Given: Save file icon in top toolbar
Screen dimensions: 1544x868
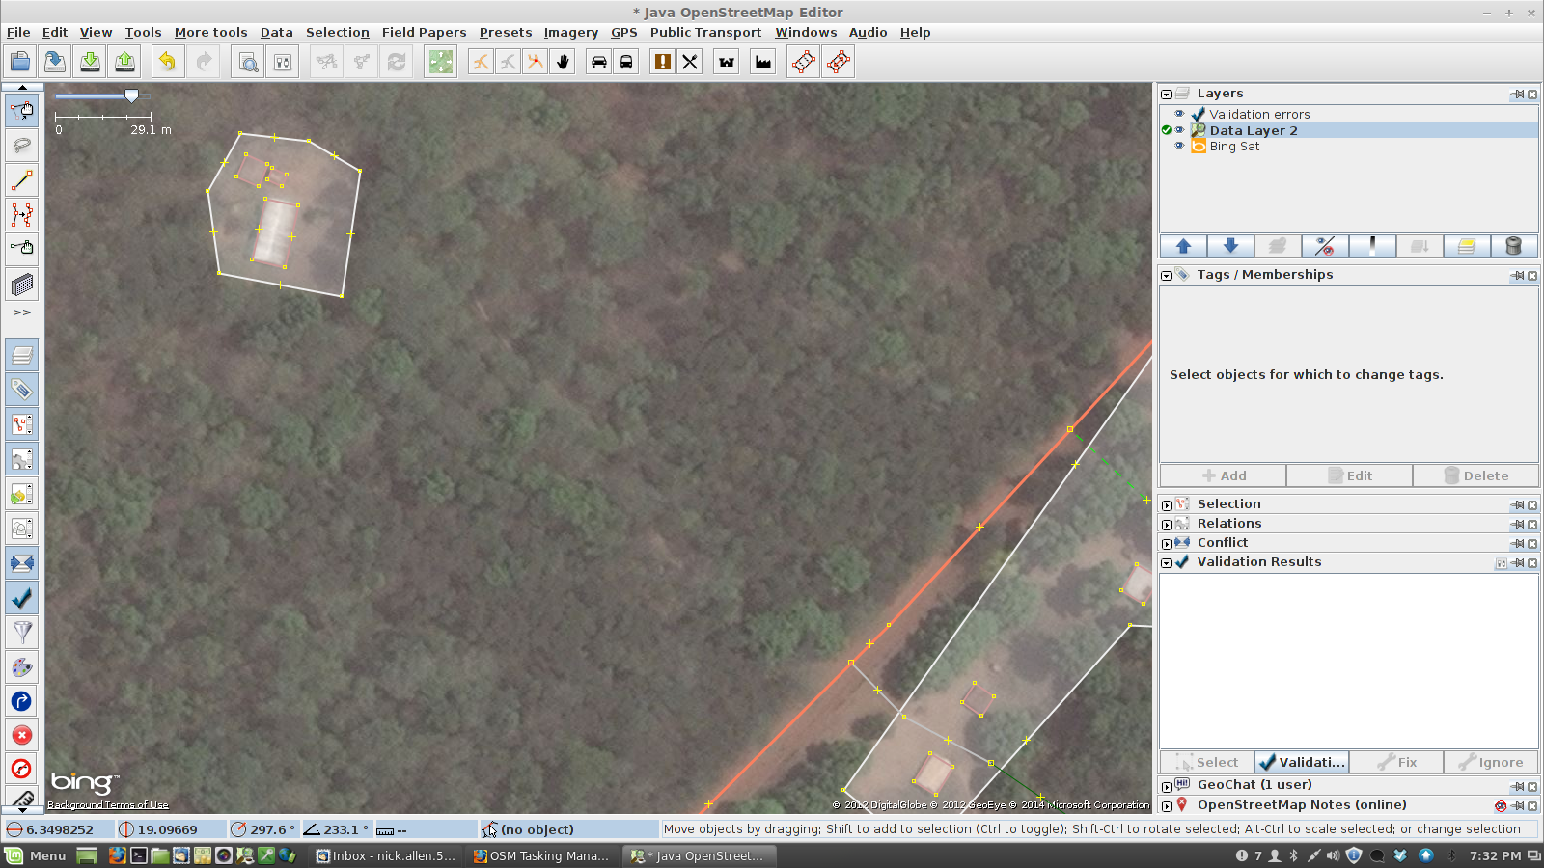Looking at the screenshot, I should click(55, 62).
